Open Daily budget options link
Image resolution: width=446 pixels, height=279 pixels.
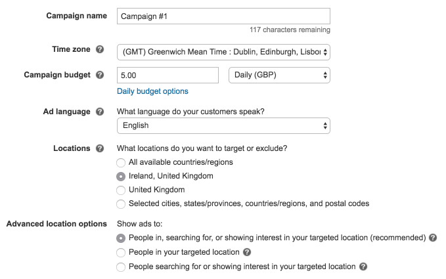pos(152,91)
